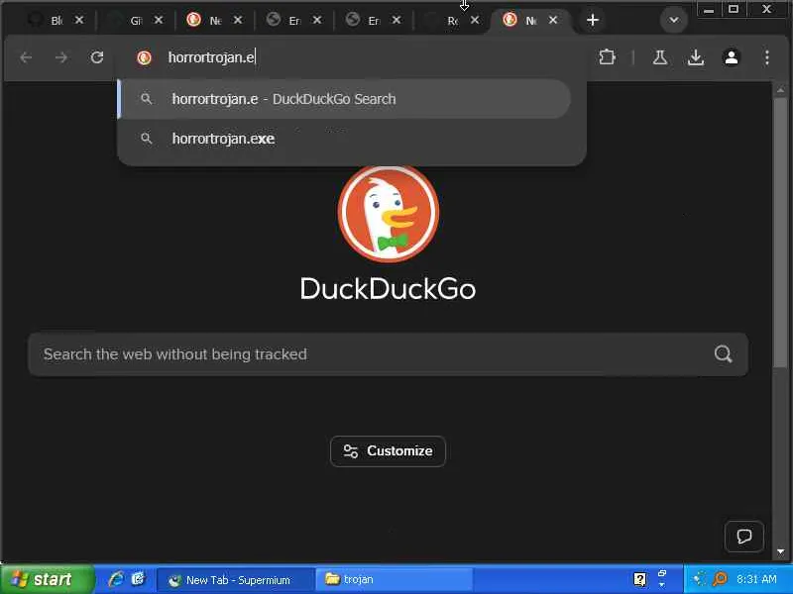Open the experiments flask icon
This screenshot has height=594, width=793.
(x=659, y=57)
